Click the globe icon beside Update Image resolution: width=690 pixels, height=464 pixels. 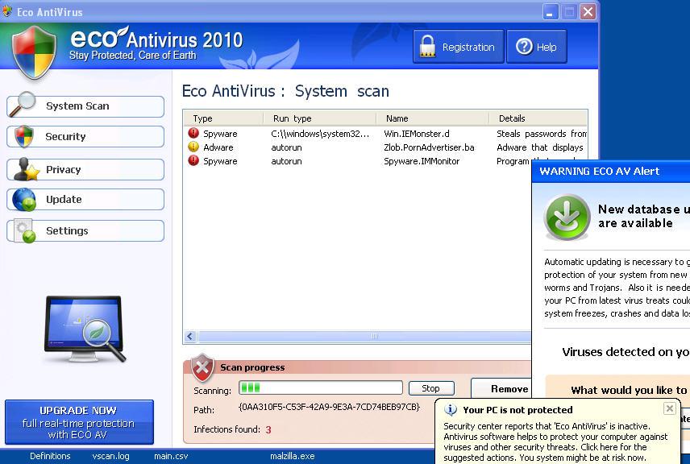click(24, 199)
